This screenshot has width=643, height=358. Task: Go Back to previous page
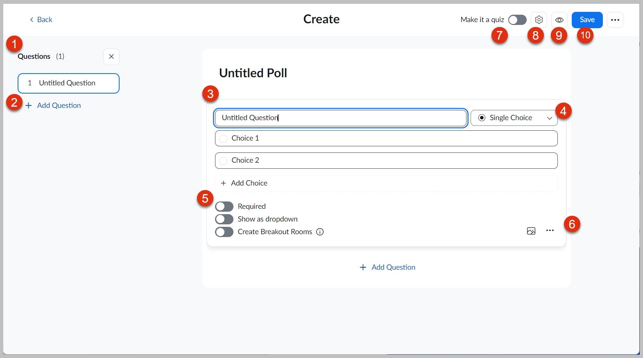point(41,20)
